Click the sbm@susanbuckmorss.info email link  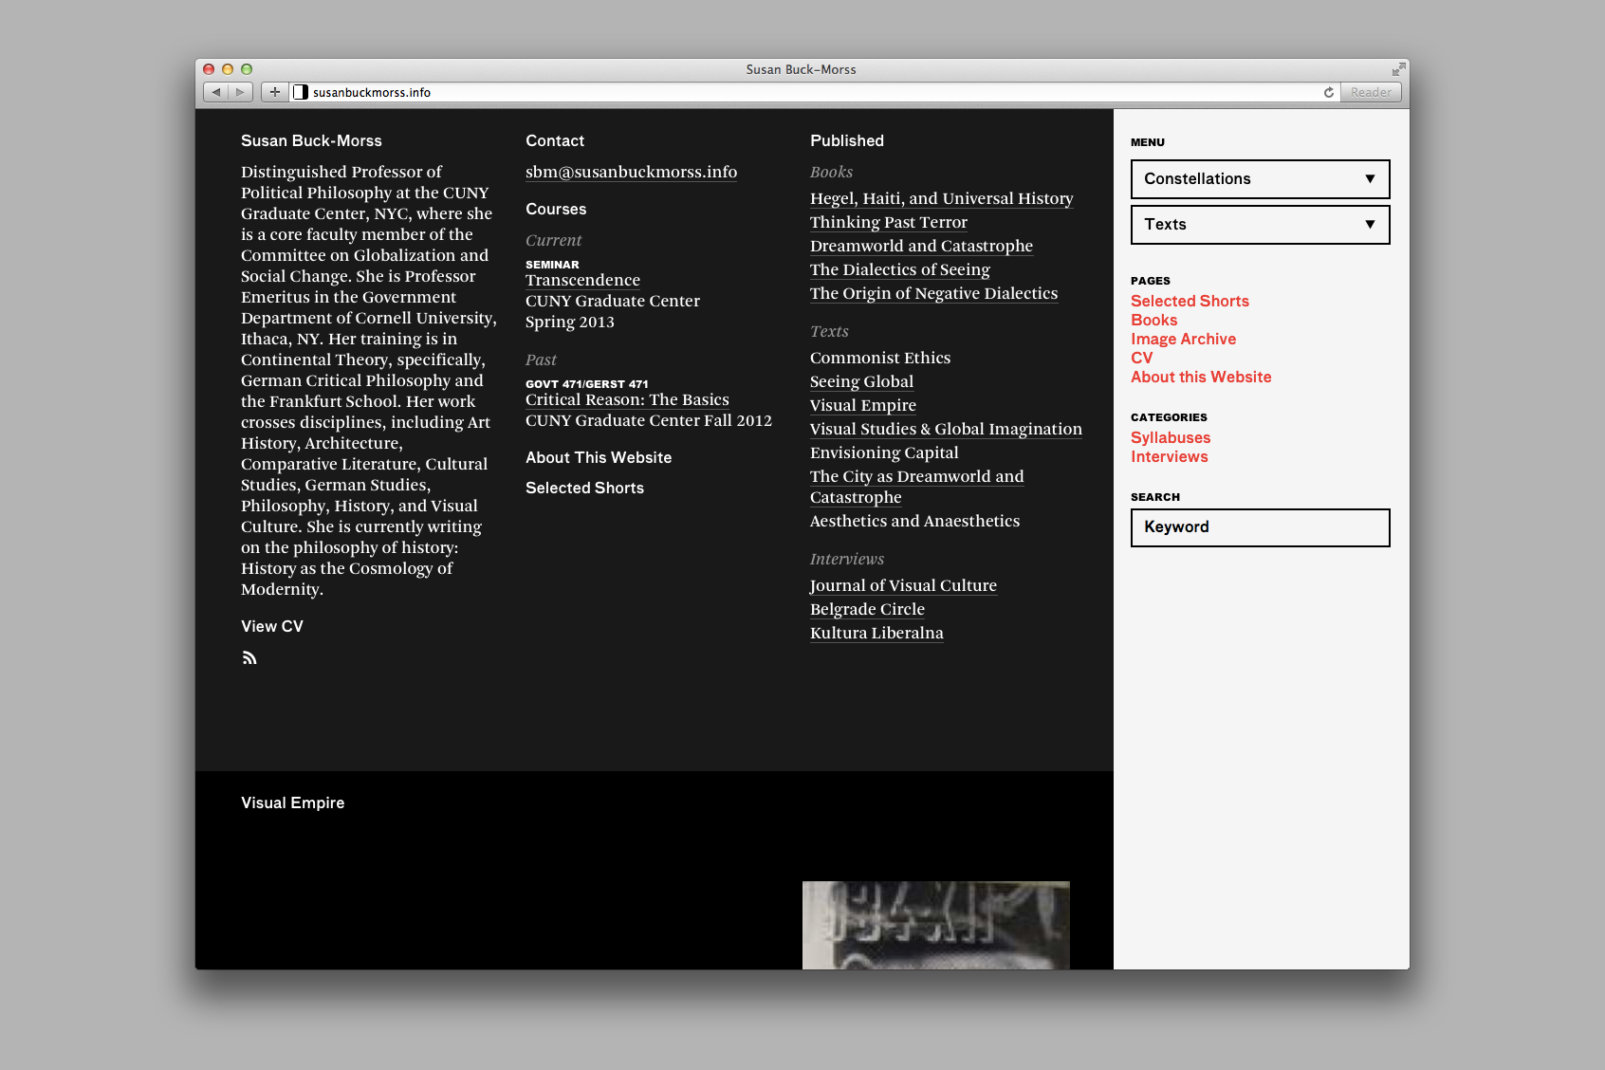coord(631,172)
